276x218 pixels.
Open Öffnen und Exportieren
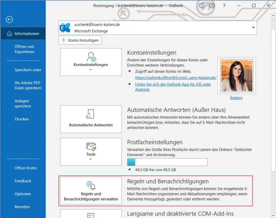click(x=25, y=49)
